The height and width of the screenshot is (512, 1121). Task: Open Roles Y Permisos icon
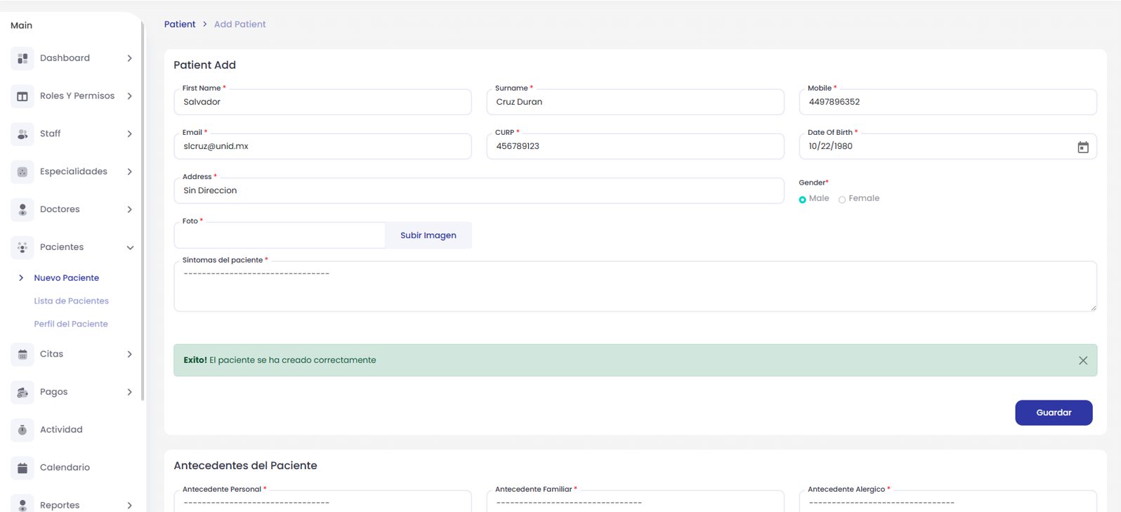(22, 96)
